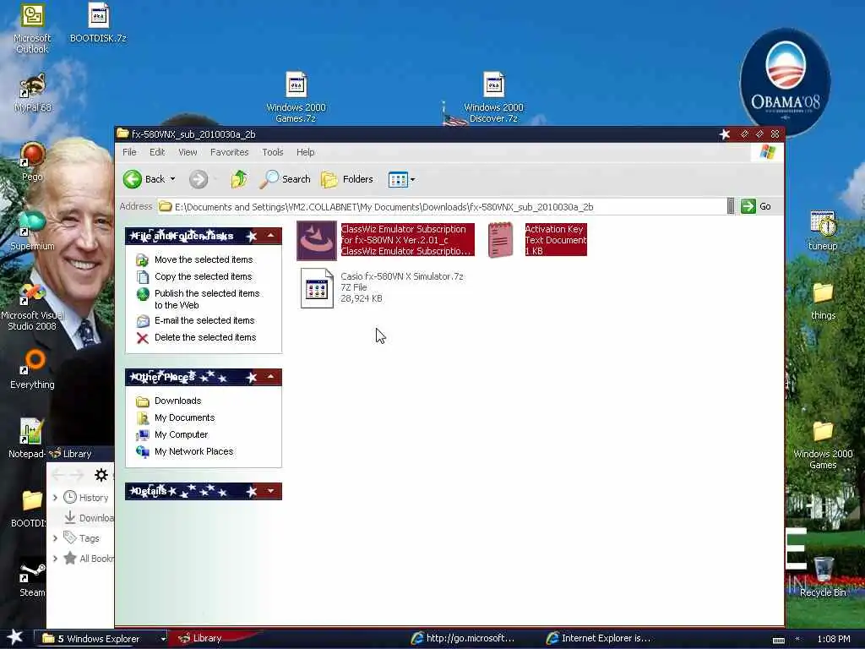Open the View menu
Viewport: 865px width, 649px height.
[188, 152]
